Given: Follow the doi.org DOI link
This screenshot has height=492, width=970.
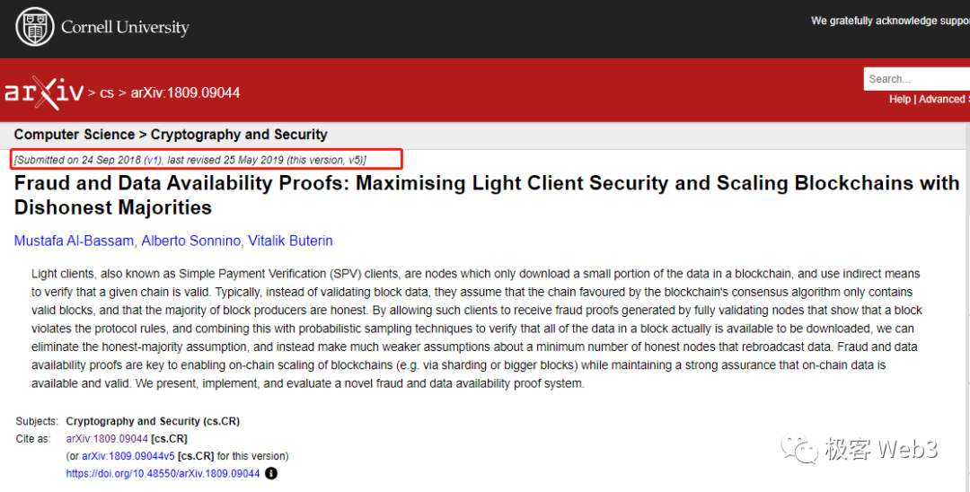Looking at the screenshot, I should [x=163, y=473].
